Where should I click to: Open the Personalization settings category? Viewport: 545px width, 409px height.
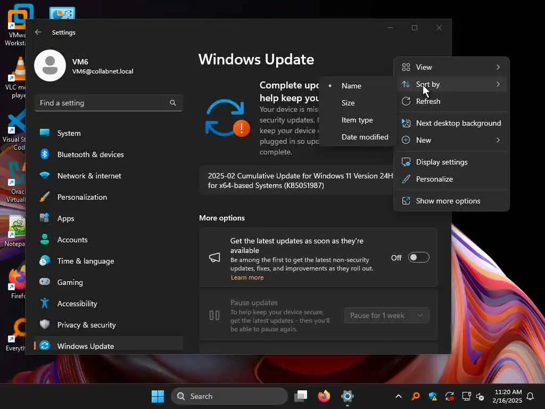109,197
